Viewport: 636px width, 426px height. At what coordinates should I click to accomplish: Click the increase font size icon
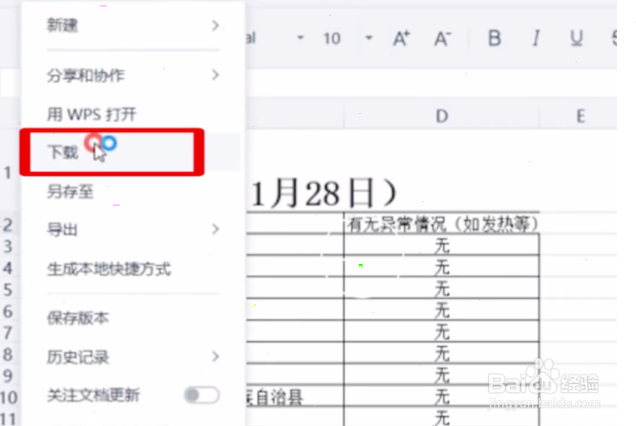pyautogui.click(x=402, y=38)
